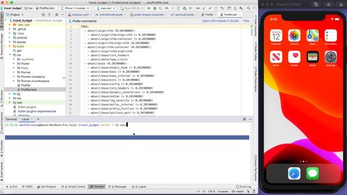Select .flutter-plugins-dependencies file
Viewport: 347px width, 195px height.
(x=37, y=111)
